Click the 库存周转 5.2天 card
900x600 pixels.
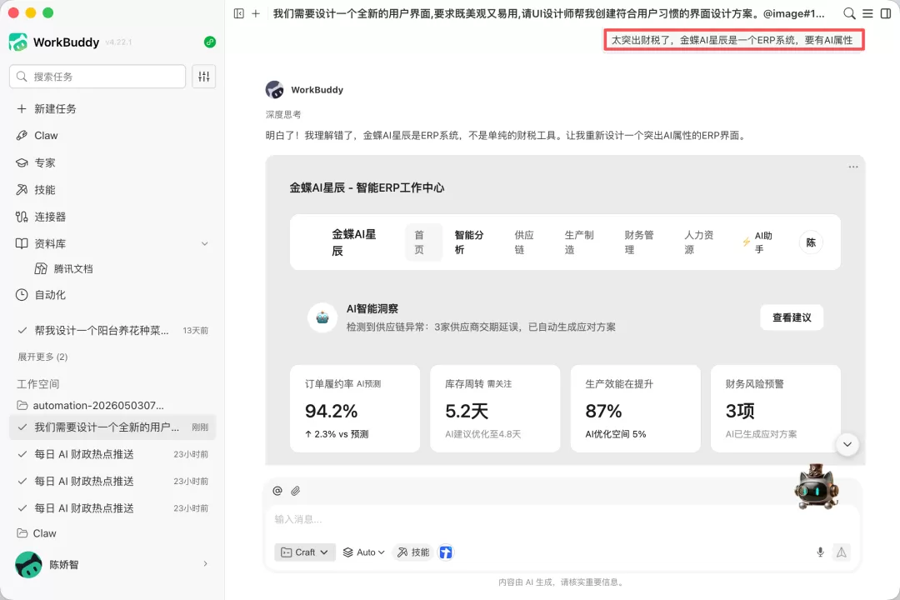(x=495, y=408)
